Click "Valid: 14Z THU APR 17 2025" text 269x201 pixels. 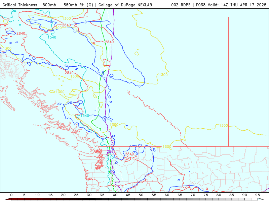tap(237, 5)
